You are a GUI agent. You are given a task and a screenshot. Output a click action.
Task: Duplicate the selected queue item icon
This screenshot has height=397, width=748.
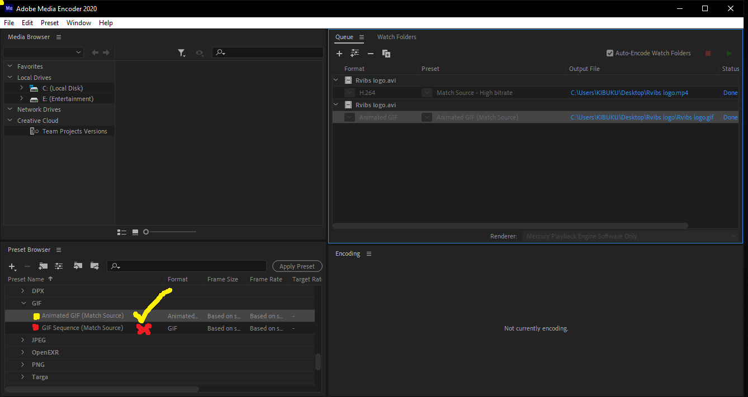pyautogui.click(x=386, y=54)
